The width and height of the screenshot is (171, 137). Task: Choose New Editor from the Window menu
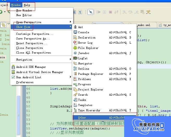pyautogui.click(x=41, y=15)
